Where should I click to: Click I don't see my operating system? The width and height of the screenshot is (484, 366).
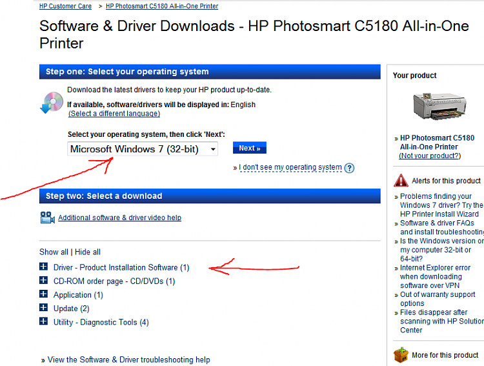point(290,167)
